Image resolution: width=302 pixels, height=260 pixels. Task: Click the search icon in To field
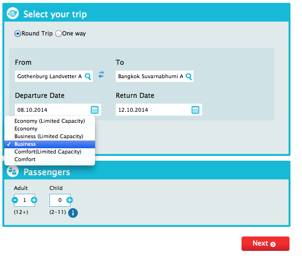[189, 77]
